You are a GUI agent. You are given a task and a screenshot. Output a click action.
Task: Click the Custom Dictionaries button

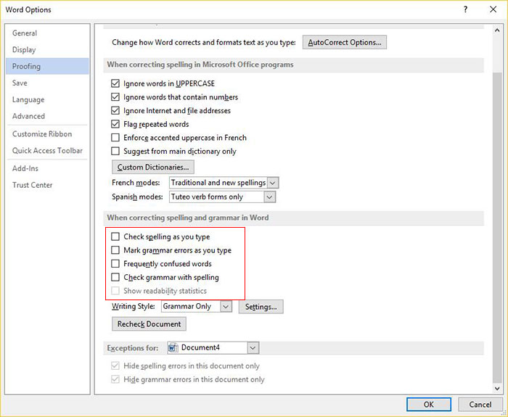(x=153, y=167)
